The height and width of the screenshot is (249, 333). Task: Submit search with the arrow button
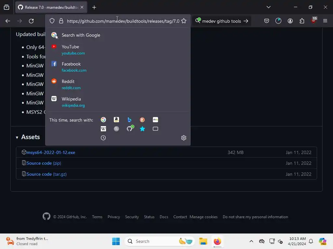pos(246,21)
